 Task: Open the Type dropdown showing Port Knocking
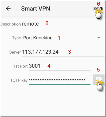[62, 38]
